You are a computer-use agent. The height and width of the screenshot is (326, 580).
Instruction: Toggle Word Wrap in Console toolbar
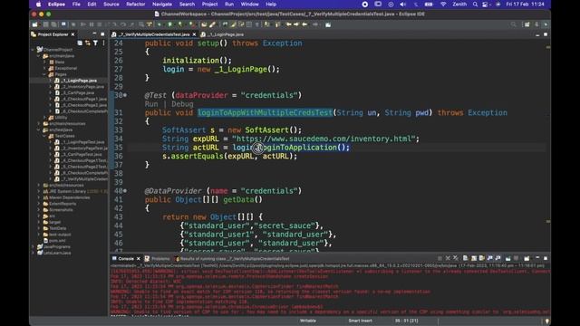[481, 258]
